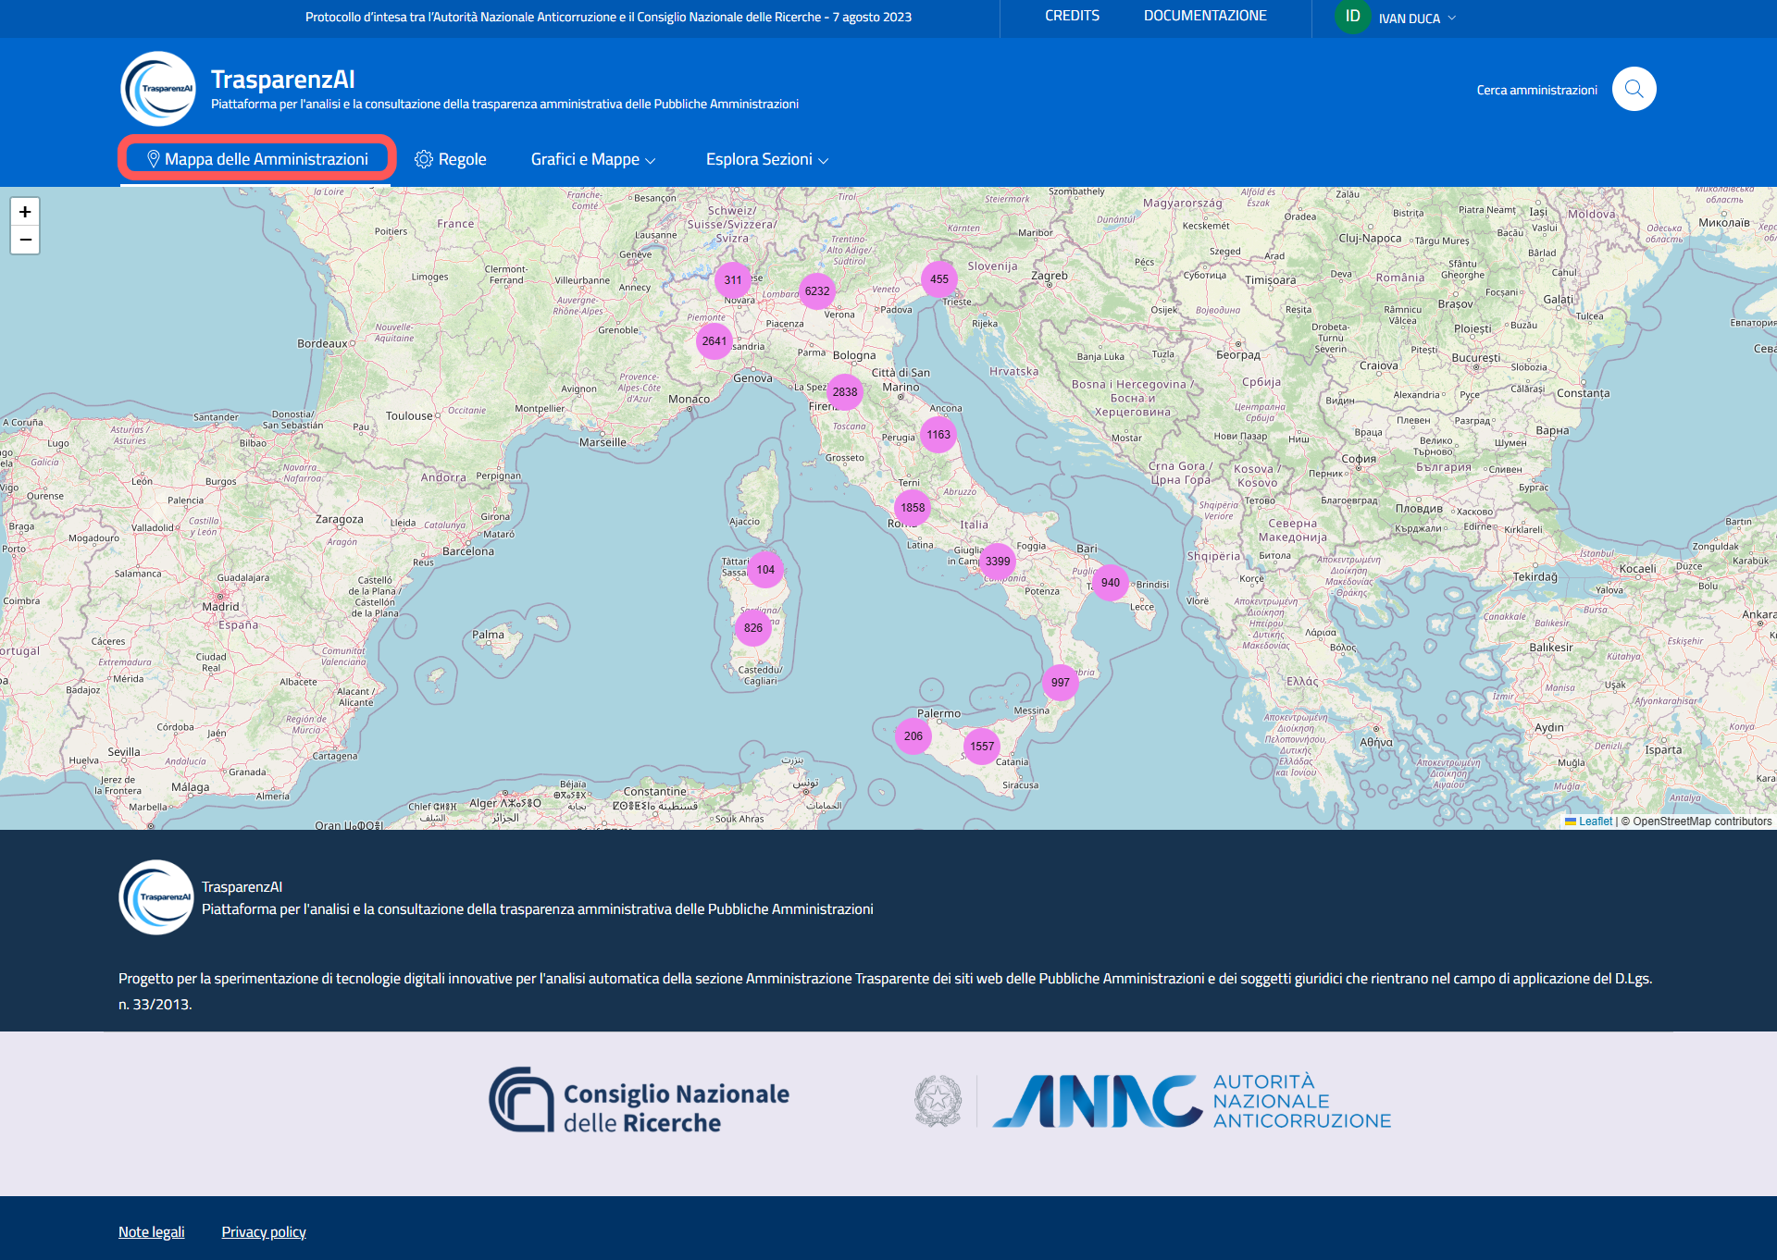Open the 206 cluster marker in western Sicily
Screen dimensions: 1777x1260
[913, 735]
